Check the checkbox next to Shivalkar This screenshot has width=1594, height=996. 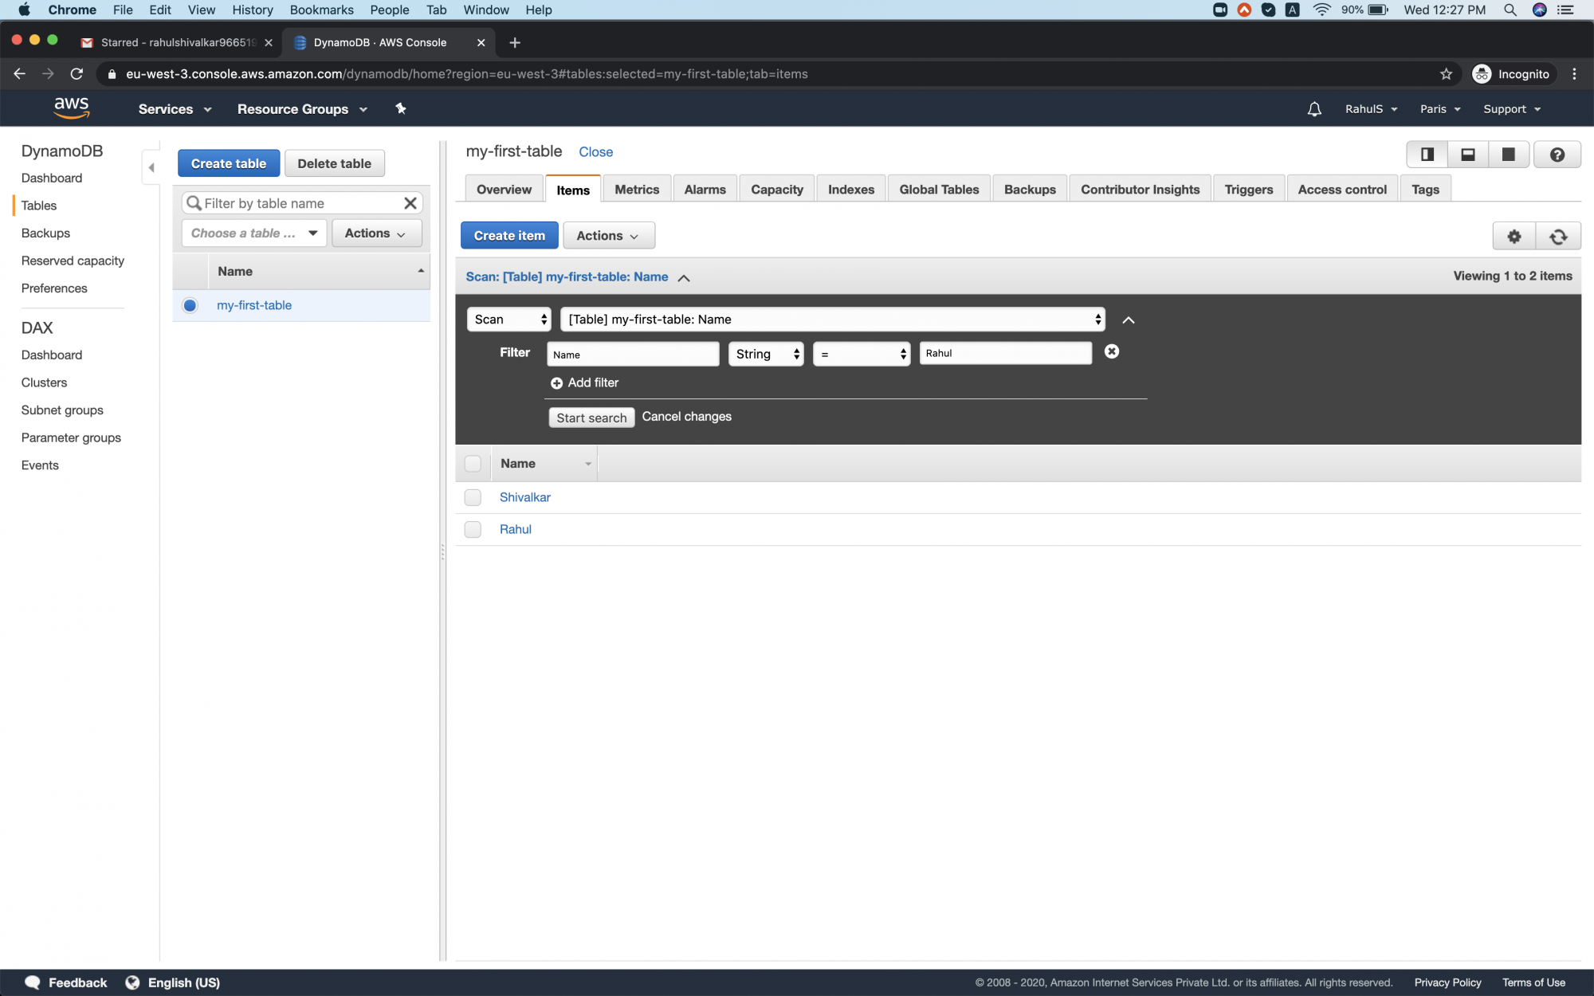click(x=473, y=496)
